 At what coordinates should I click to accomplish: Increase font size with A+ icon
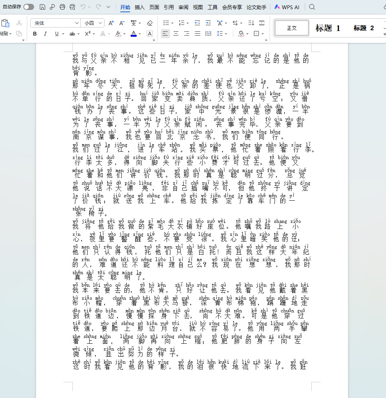click(x=111, y=23)
